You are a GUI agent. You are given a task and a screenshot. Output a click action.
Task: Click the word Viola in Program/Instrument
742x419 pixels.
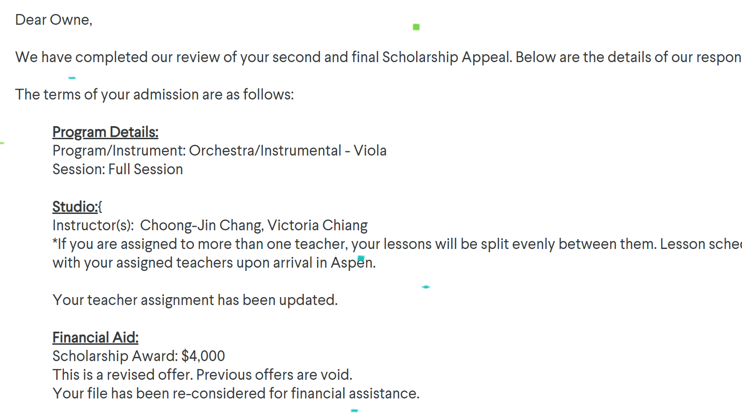tap(370, 151)
